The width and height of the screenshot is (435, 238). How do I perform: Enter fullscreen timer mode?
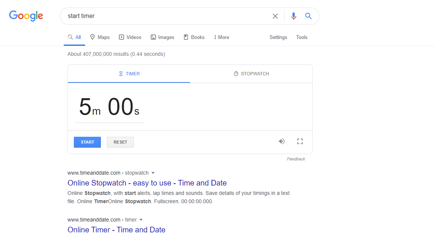point(300,141)
